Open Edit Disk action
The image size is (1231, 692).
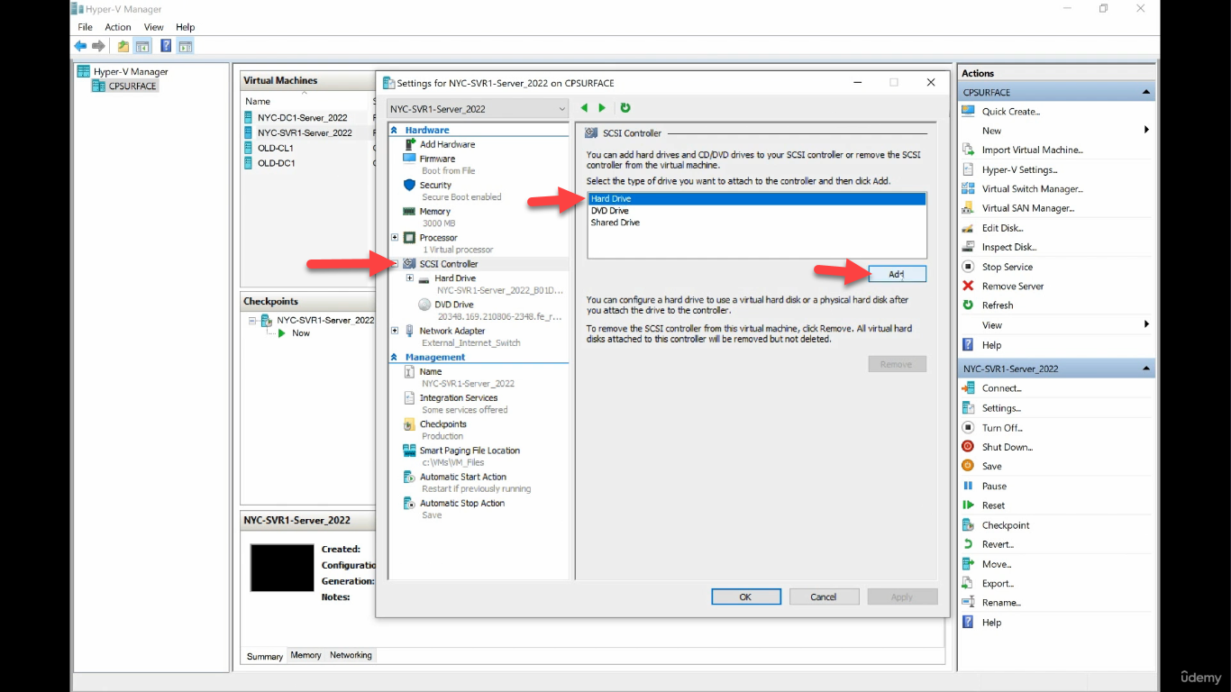[x=1003, y=228]
